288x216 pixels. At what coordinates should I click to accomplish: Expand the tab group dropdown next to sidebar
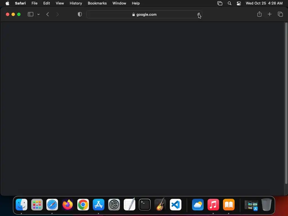coord(38,14)
